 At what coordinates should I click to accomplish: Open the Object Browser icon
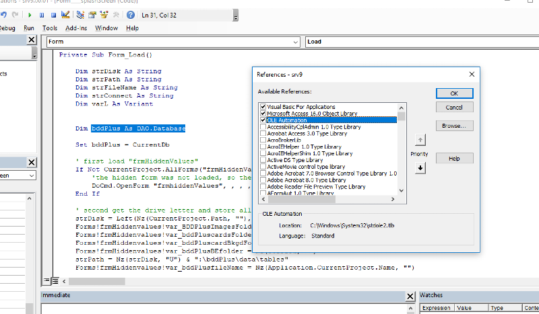pos(104,15)
